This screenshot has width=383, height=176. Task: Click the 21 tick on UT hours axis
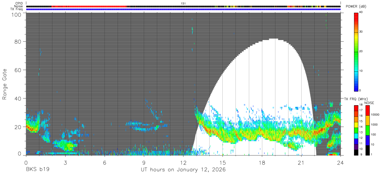click(x=301, y=163)
